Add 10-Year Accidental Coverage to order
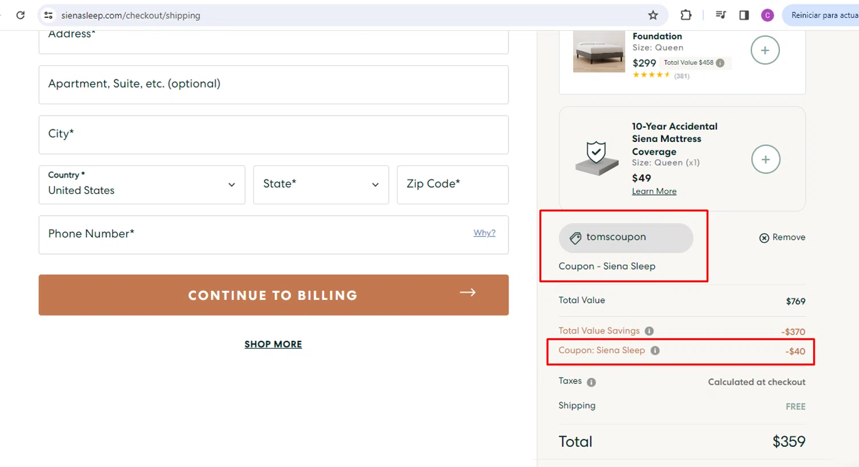This screenshot has width=859, height=467. (x=766, y=159)
